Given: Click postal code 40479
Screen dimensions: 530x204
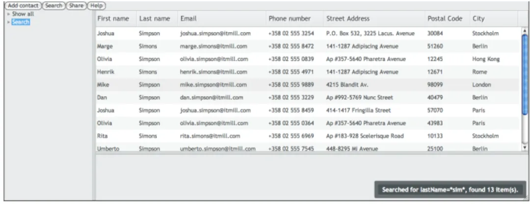Looking at the screenshot, I should point(435,98).
